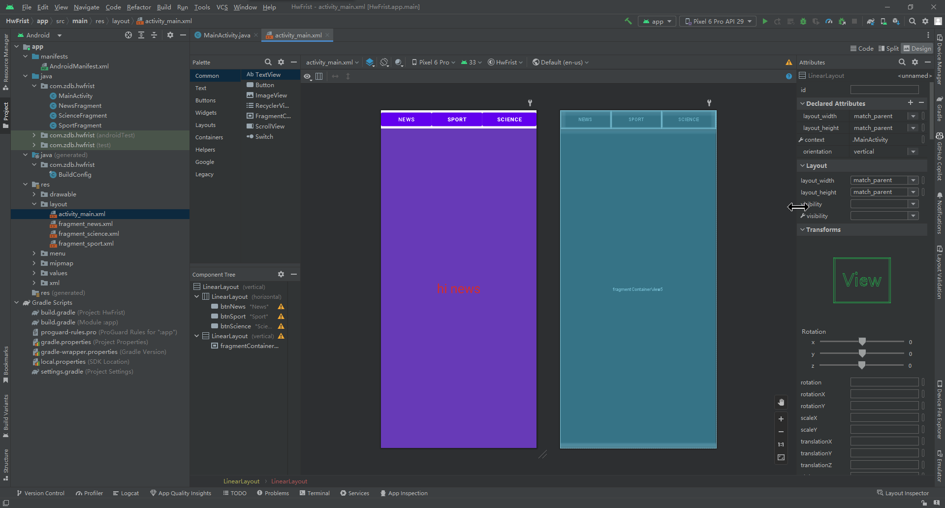Image resolution: width=945 pixels, height=508 pixels.
Task: Toggle the view options eye icon
Action: coord(307,76)
